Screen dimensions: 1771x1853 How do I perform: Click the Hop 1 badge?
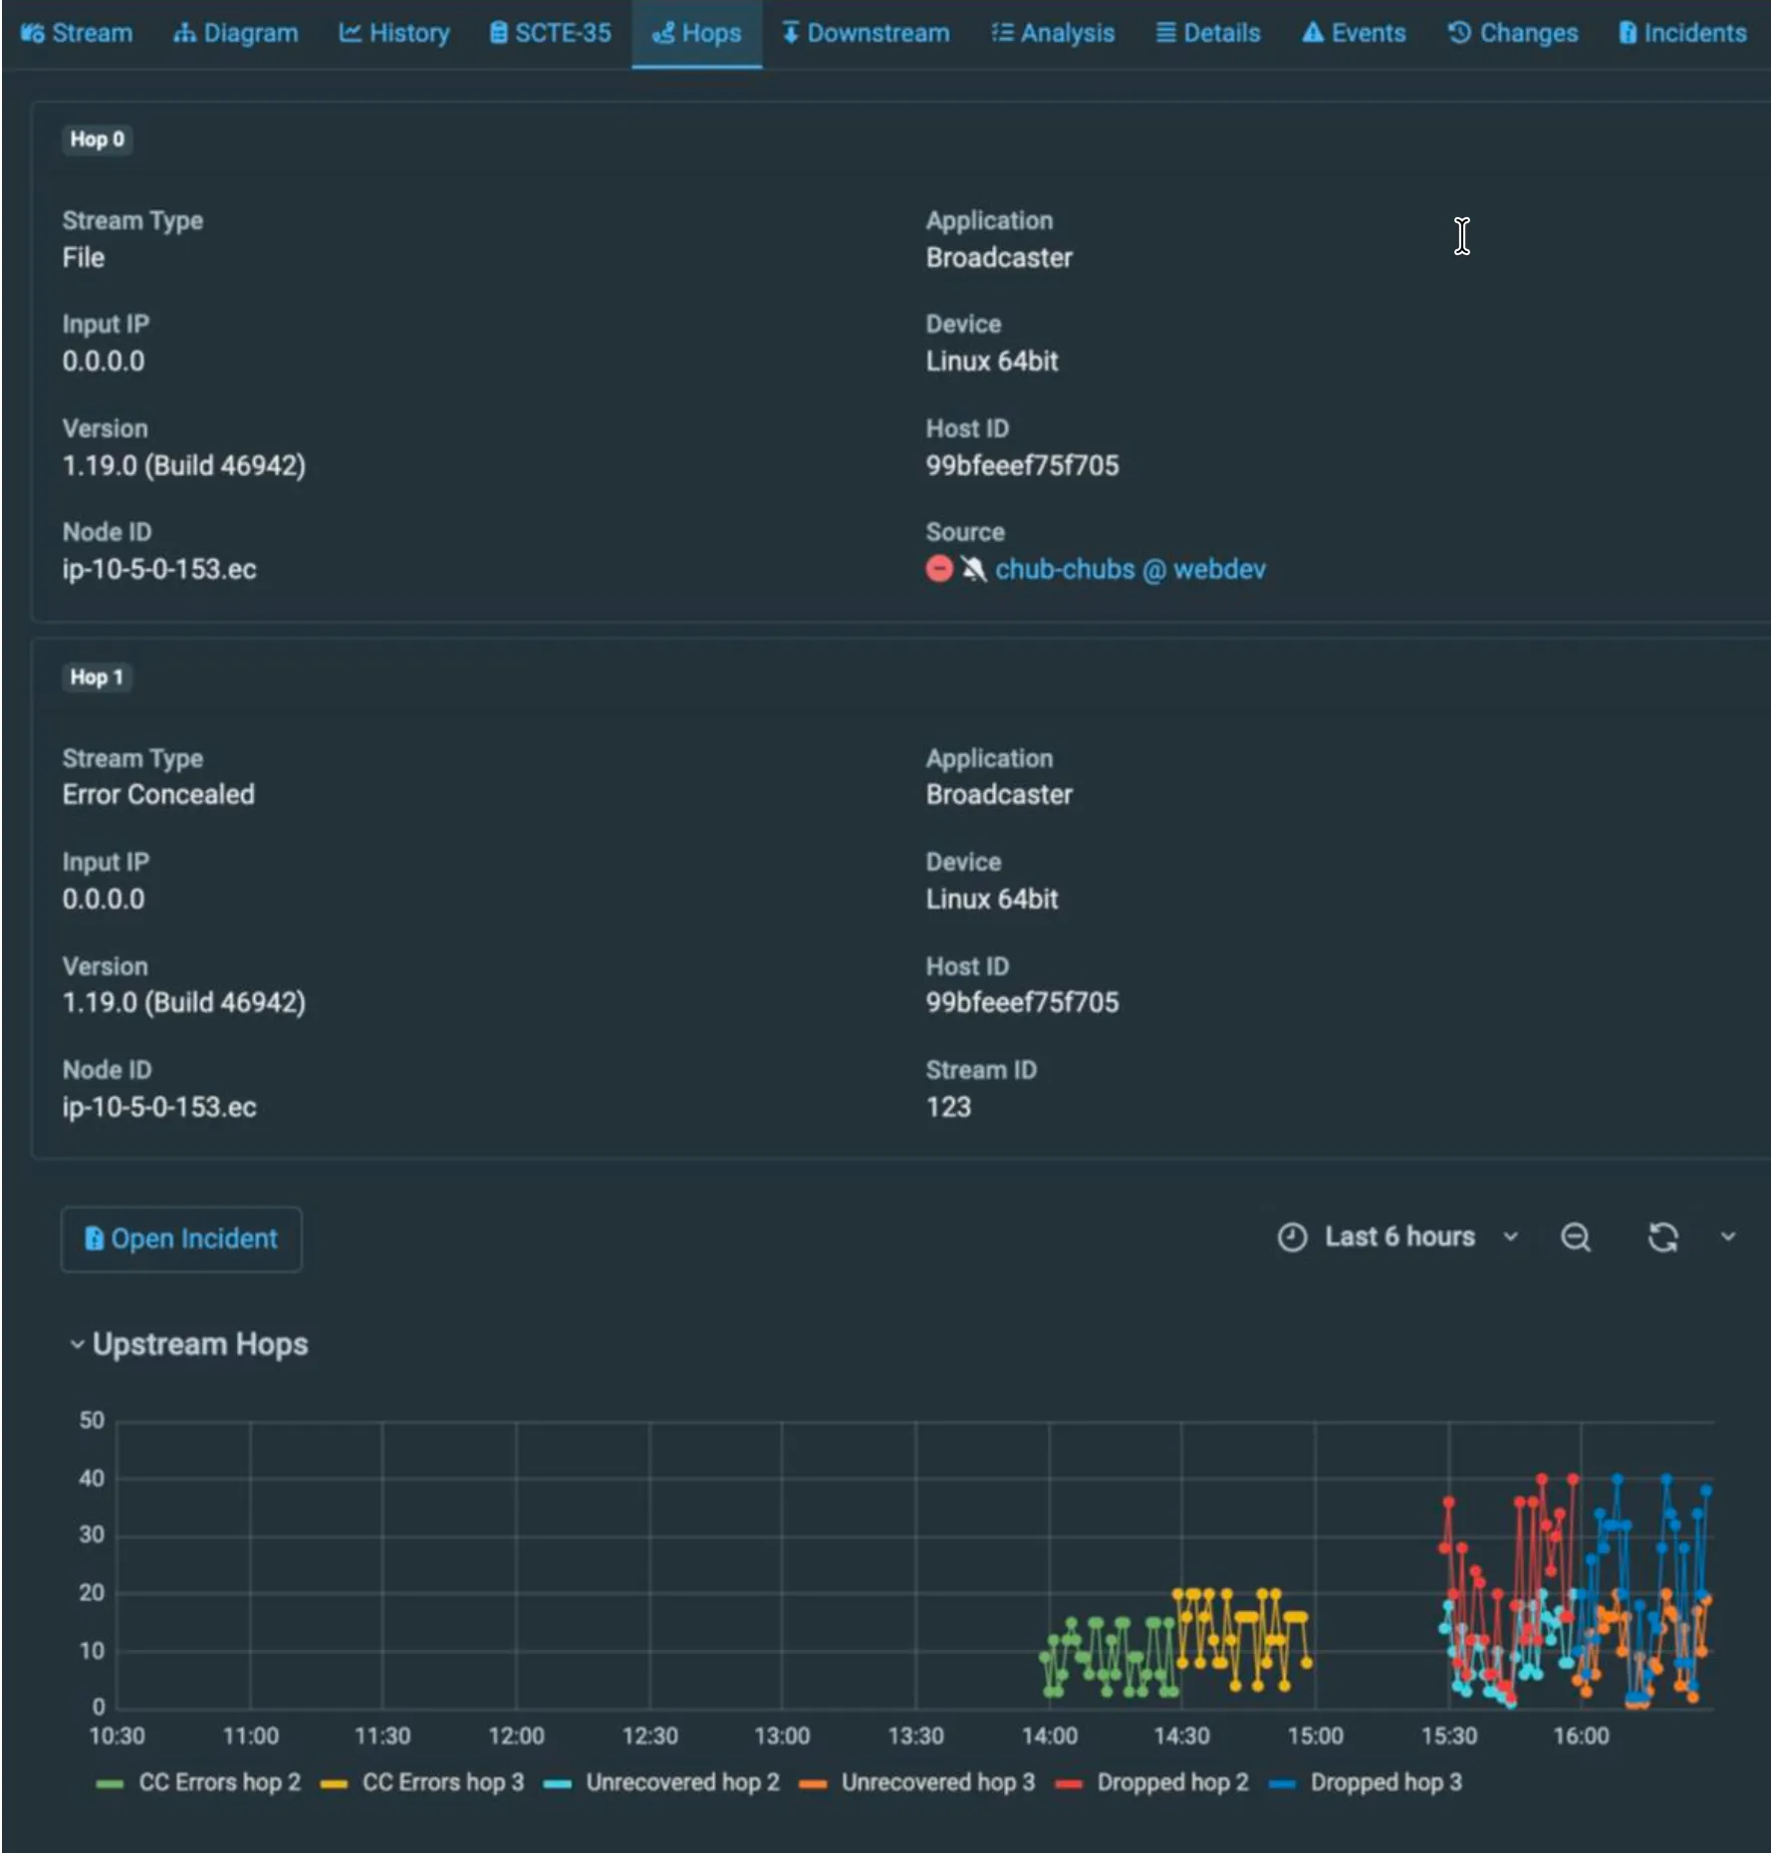pyautogui.click(x=97, y=677)
